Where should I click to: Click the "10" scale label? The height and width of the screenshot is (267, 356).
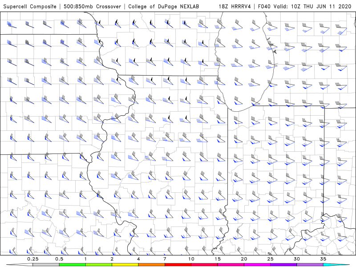click(x=191, y=259)
